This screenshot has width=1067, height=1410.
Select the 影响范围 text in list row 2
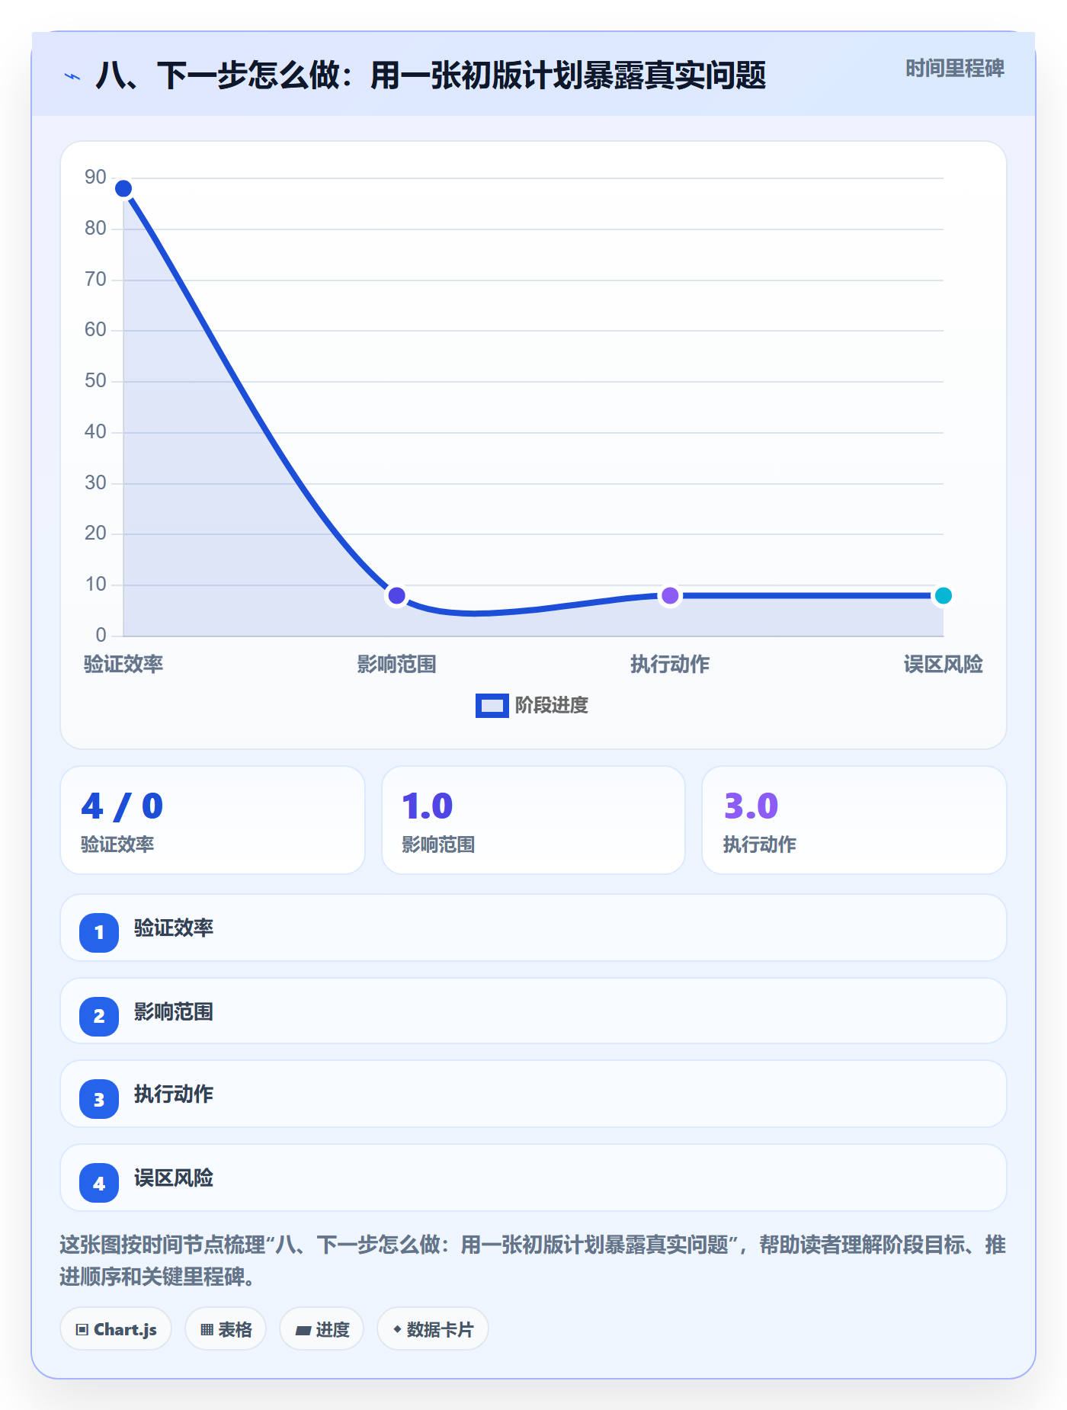coord(174,1012)
